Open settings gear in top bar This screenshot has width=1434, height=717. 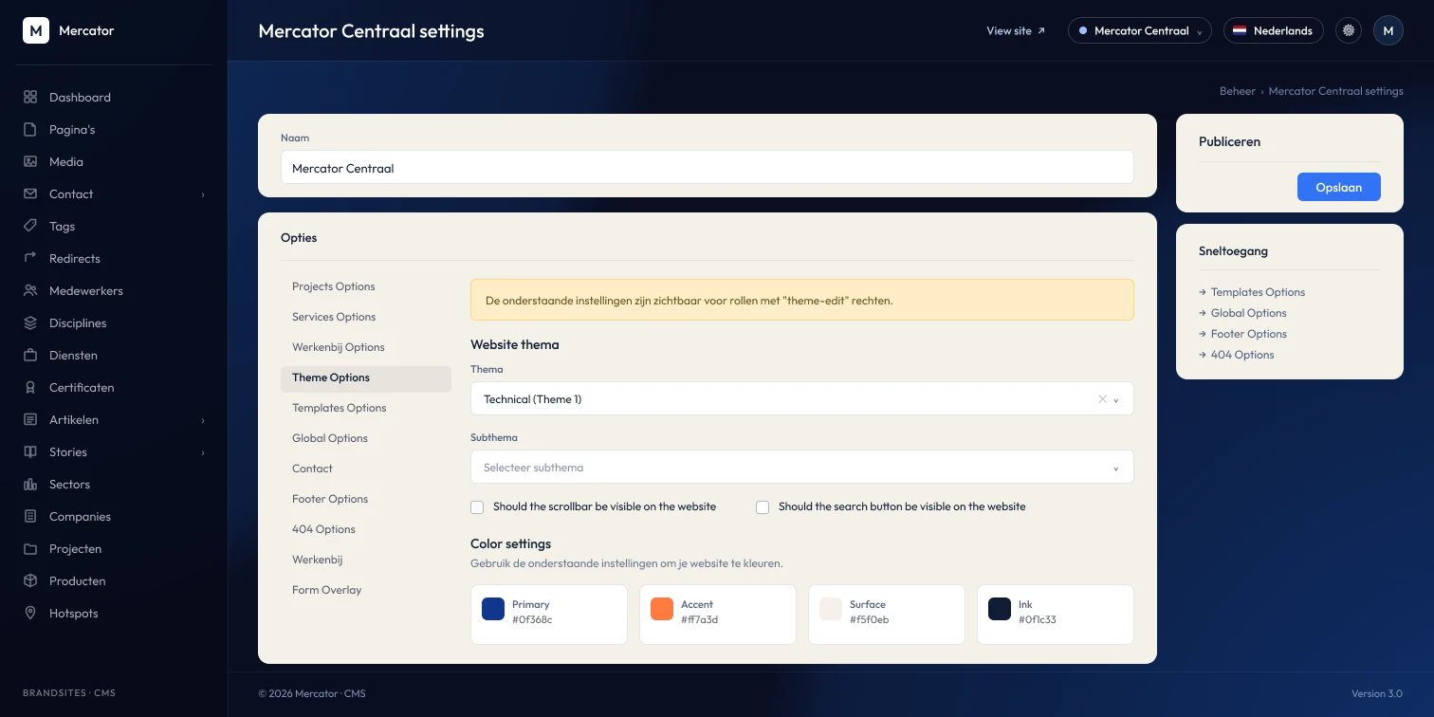tap(1349, 30)
